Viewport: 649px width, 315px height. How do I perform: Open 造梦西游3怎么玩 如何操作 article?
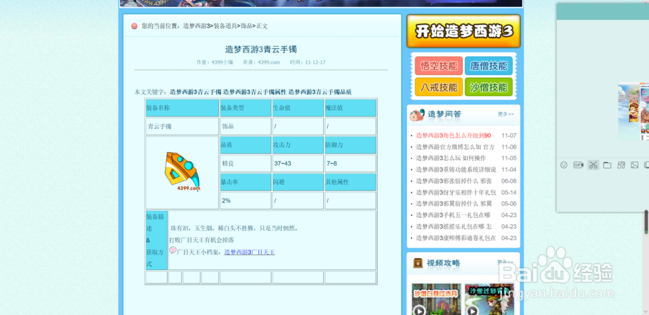[451, 158]
